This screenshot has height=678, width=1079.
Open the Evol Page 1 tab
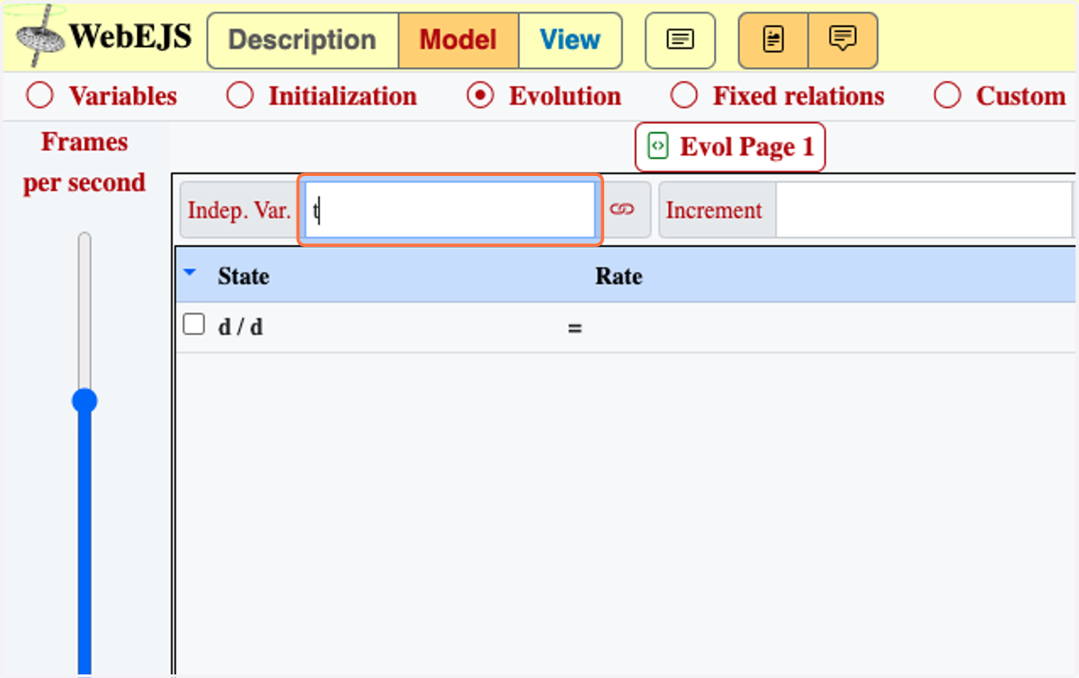pyautogui.click(x=730, y=146)
